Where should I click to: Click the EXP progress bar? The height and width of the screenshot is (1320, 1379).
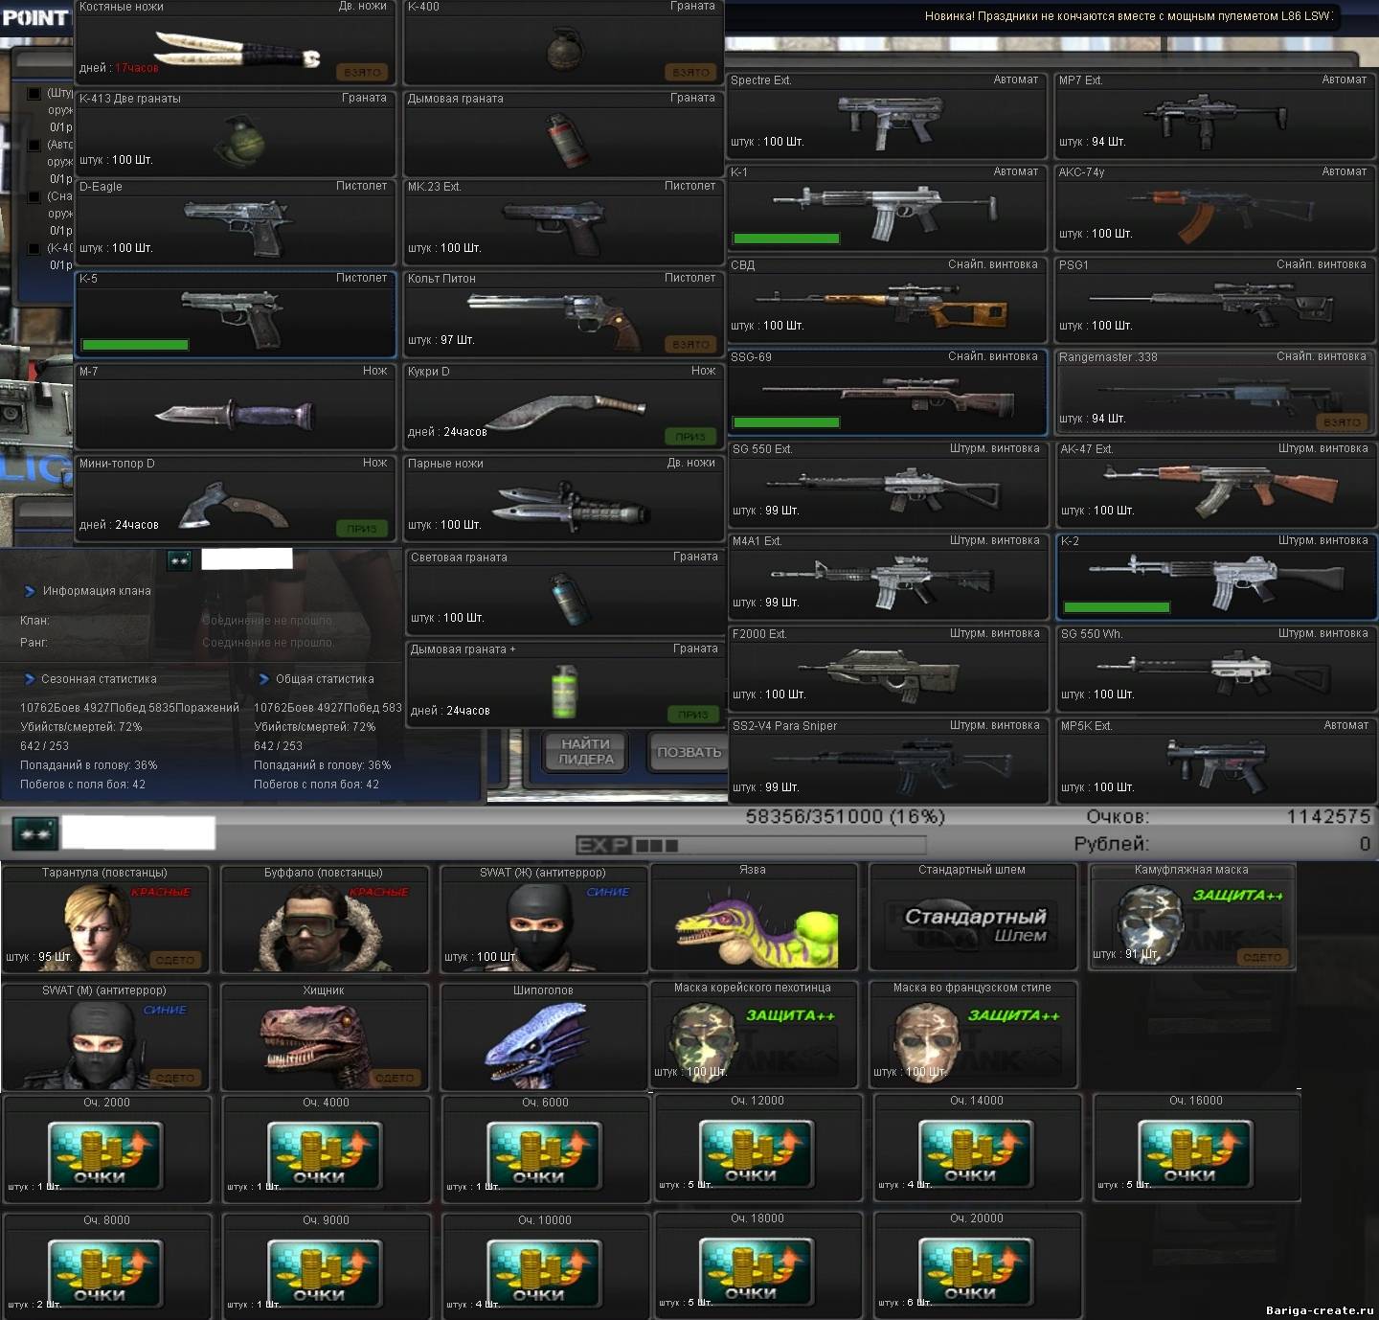coord(751,845)
